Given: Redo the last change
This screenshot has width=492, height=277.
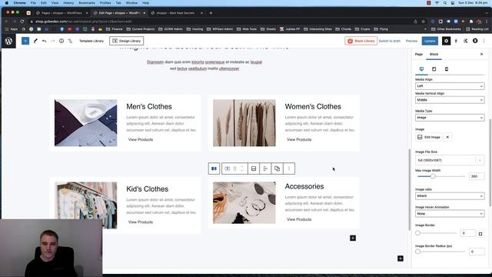Looking at the screenshot, I should [x=53, y=41].
